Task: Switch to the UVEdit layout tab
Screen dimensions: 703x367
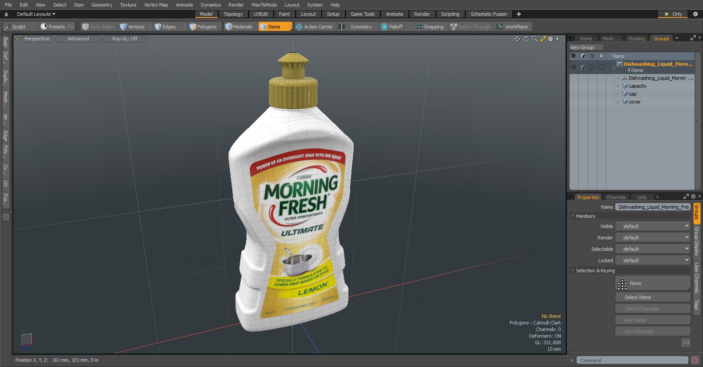Action: pos(261,14)
